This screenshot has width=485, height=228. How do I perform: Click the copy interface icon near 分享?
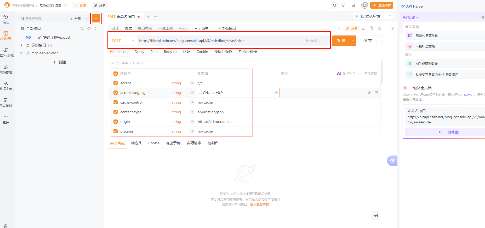[372, 28]
